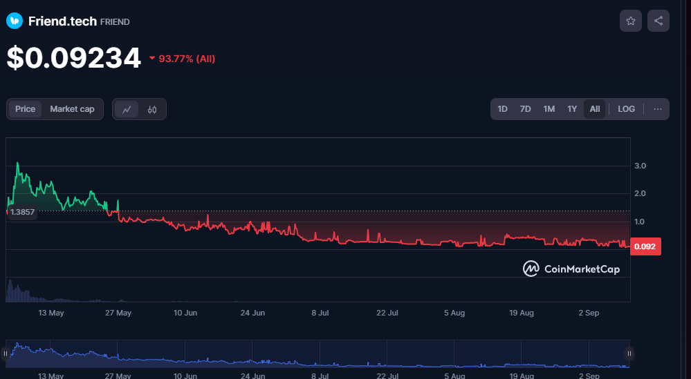Click the blue navigator overview chart
691x379 pixels.
pos(317,354)
